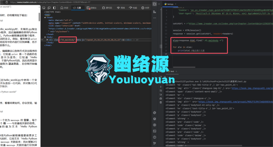The image size is (273, 147).
Task: Select the meta charset line in Elements
Action: [x=61, y=20]
